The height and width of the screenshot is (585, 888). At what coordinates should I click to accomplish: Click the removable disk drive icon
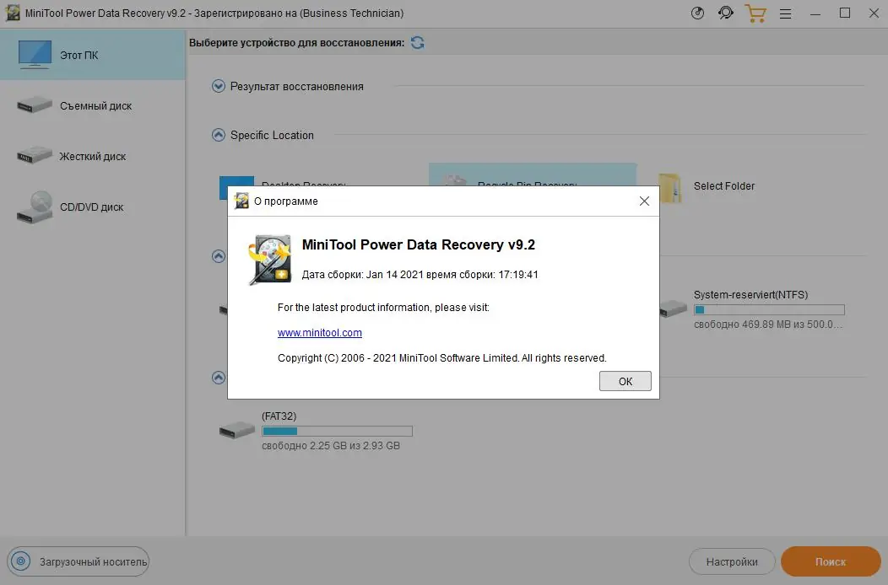click(x=35, y=105)
